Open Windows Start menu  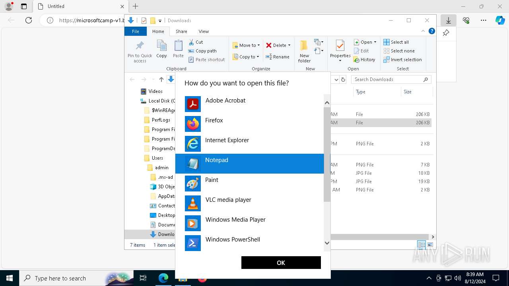10,278
